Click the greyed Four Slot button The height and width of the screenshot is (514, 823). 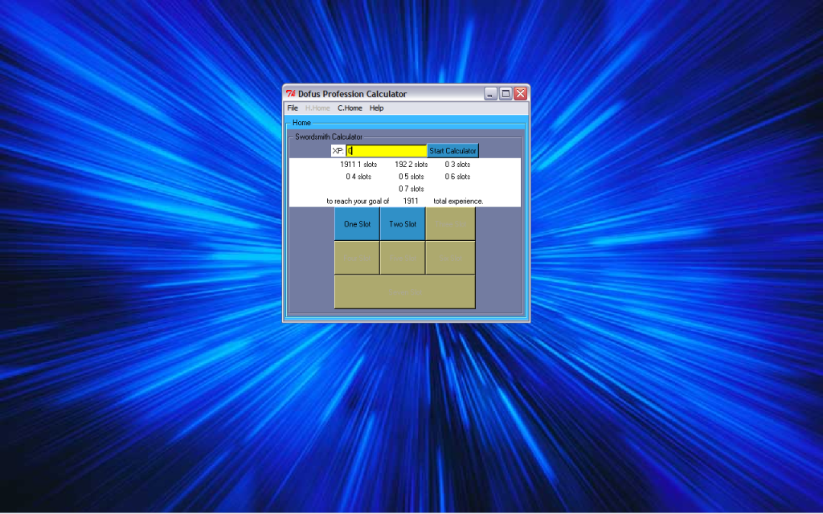[357, 258]
